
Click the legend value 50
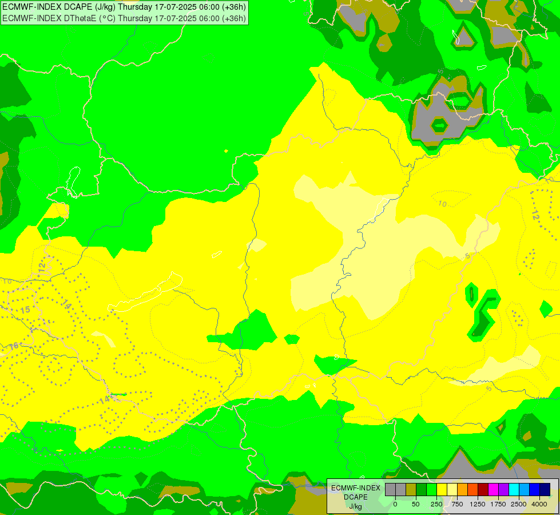(416, 504)
